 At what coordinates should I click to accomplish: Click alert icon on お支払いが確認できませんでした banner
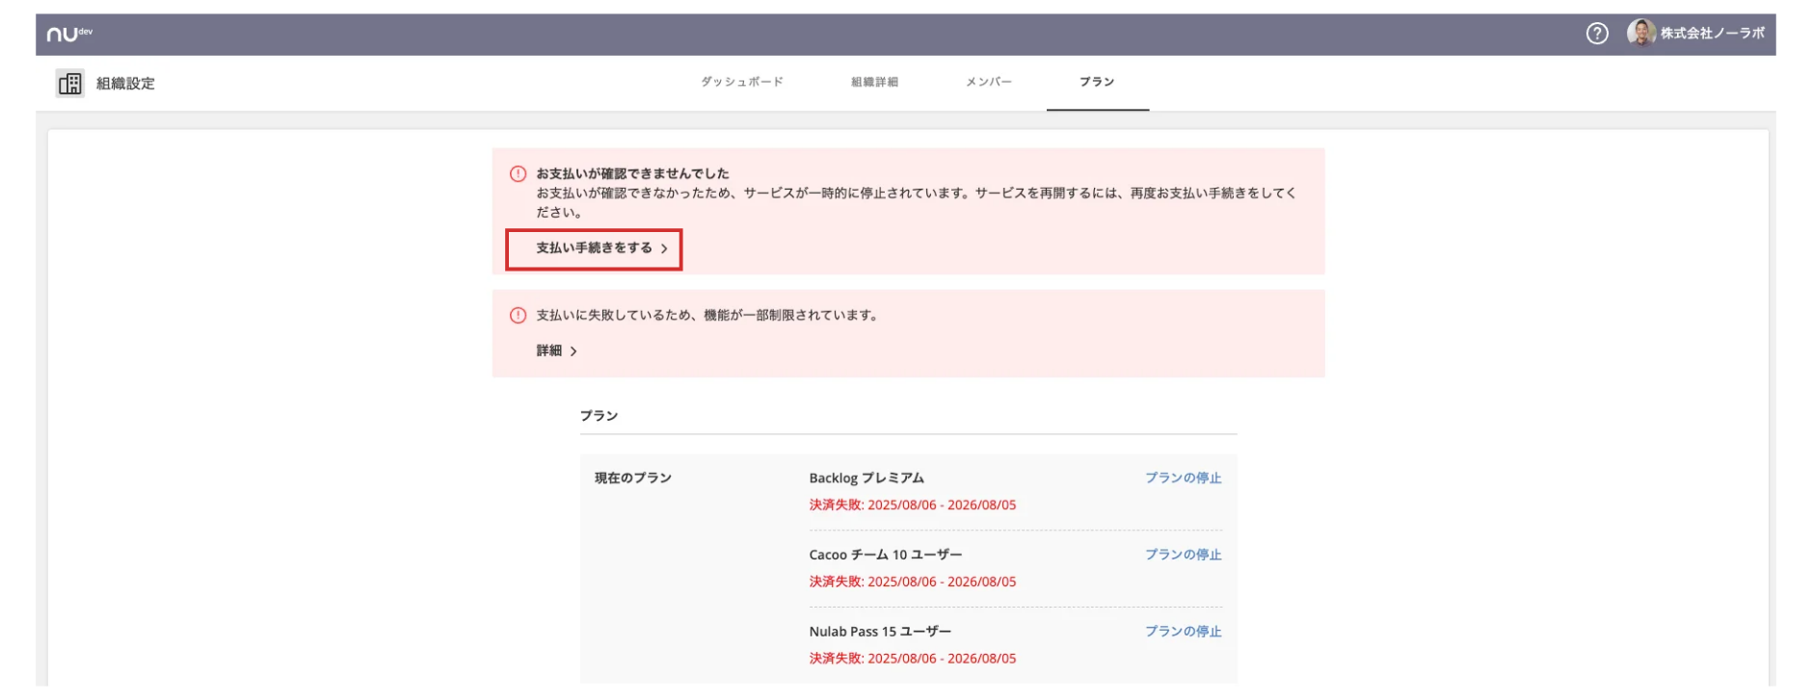pyautogui.click(x=518, y=174)
